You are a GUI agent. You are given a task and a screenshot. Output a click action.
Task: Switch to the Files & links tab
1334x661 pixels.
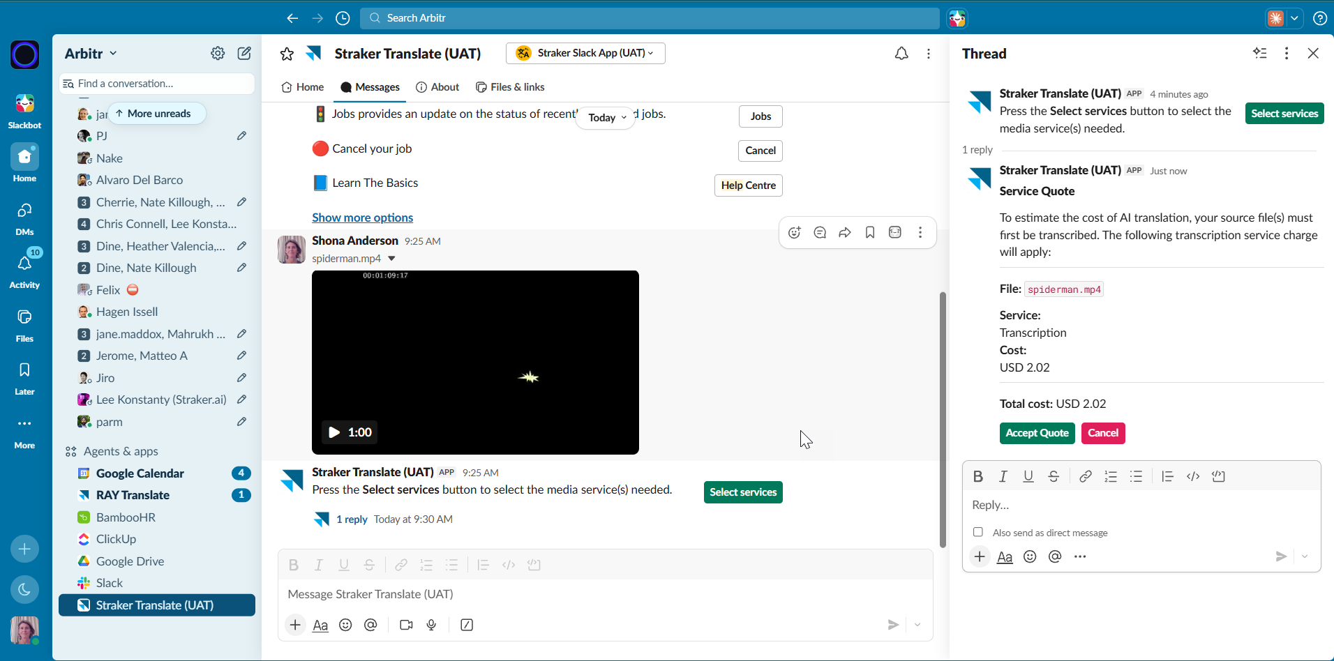point(510,87)
